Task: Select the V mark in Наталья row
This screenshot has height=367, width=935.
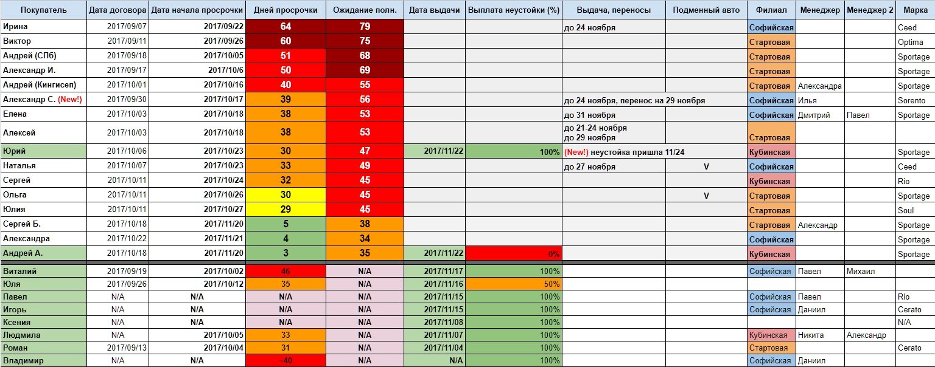Action: point(706,166)
